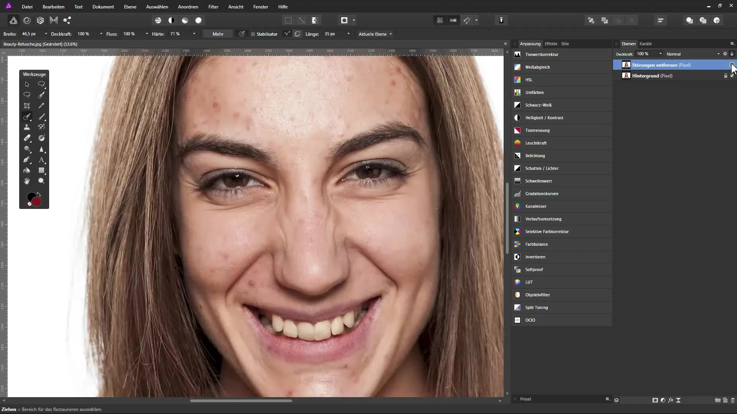Screen dimensions: 737x414
Task: Select the Selection Brush tool
Action: [41, 95]
